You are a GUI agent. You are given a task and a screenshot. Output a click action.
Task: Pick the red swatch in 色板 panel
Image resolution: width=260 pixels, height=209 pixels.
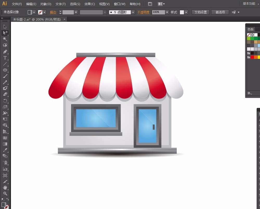[252, 57]
